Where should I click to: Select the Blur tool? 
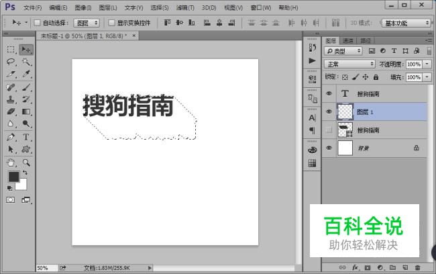pyautogui.click(x=11, y=124)
